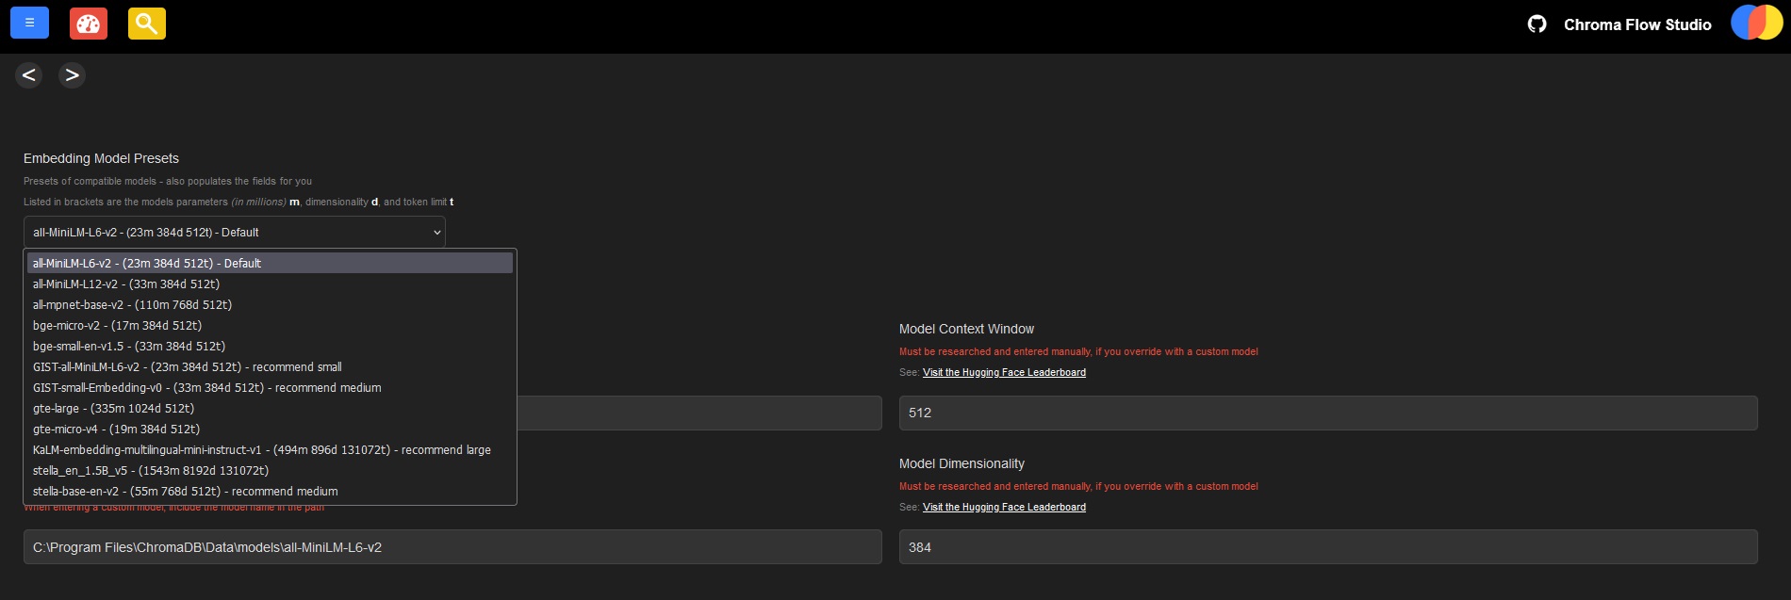The image size is (1791, 600).
Task: Open the red dashboard gauge icon
Action: pyautogui.click(x=89, y=24)
